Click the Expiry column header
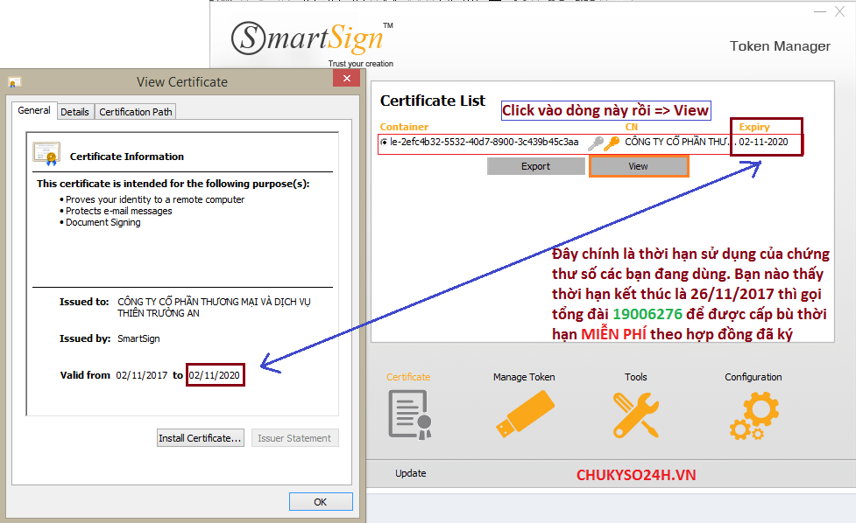856x523 pixels. click(754, 127)
